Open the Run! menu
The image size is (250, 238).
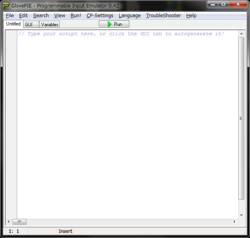pos(76,16)
